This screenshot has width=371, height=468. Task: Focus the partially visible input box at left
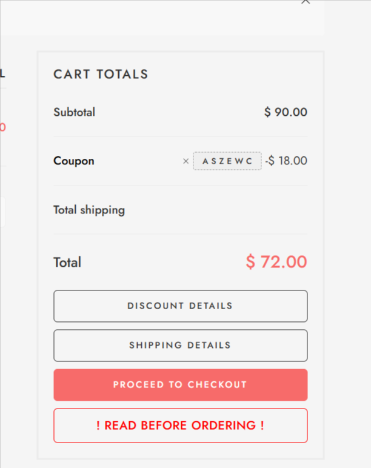pos(2,212)
